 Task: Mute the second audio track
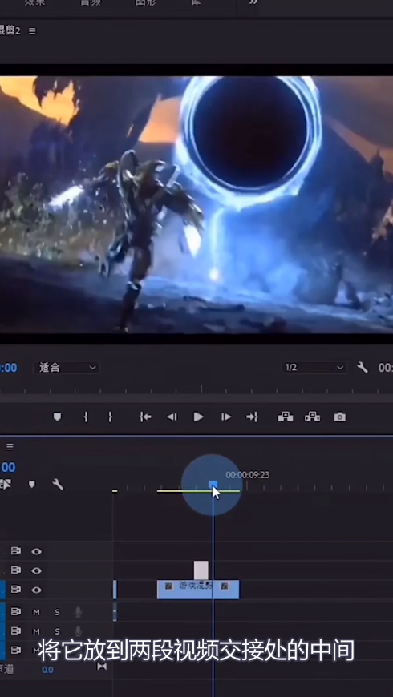click(x=37, y=631)
